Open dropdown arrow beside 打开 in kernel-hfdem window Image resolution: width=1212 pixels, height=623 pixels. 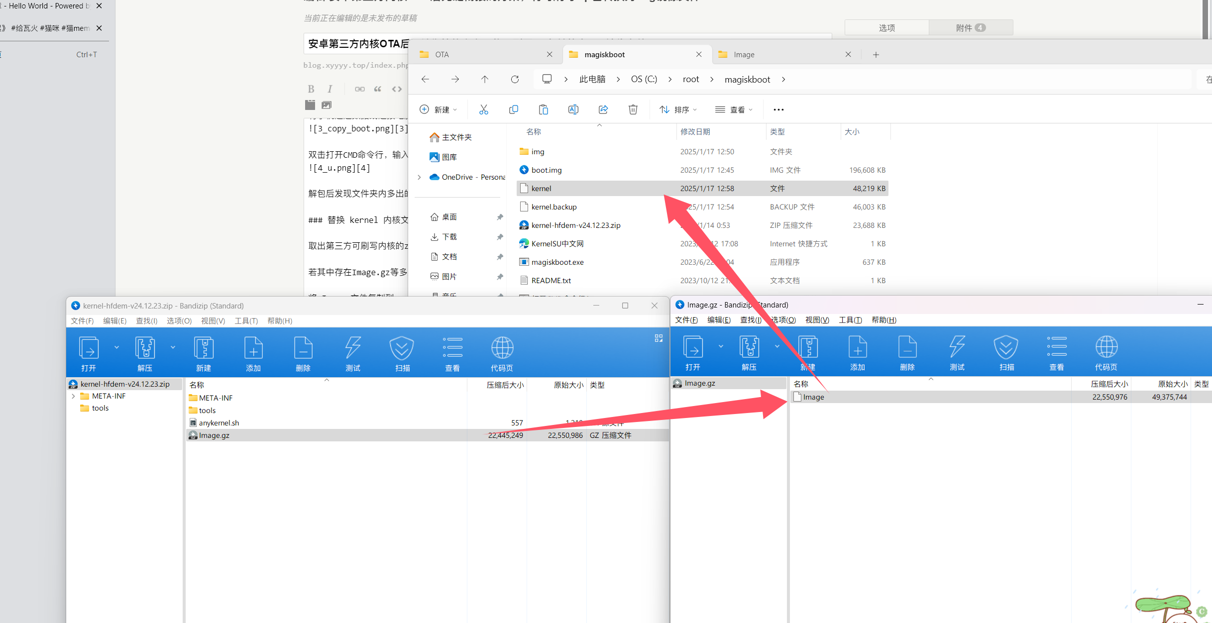[x=116, y=347]
